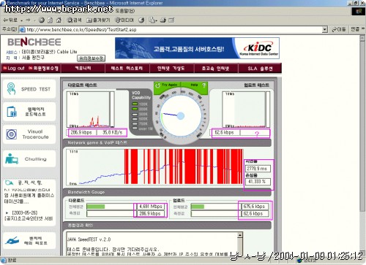366x265 pixels.
Task: Click the upload test graph
Action: 246,110
